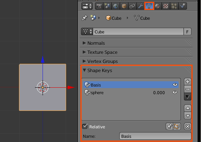Open the Material properties tab (sphere icon)

(157, 6)
